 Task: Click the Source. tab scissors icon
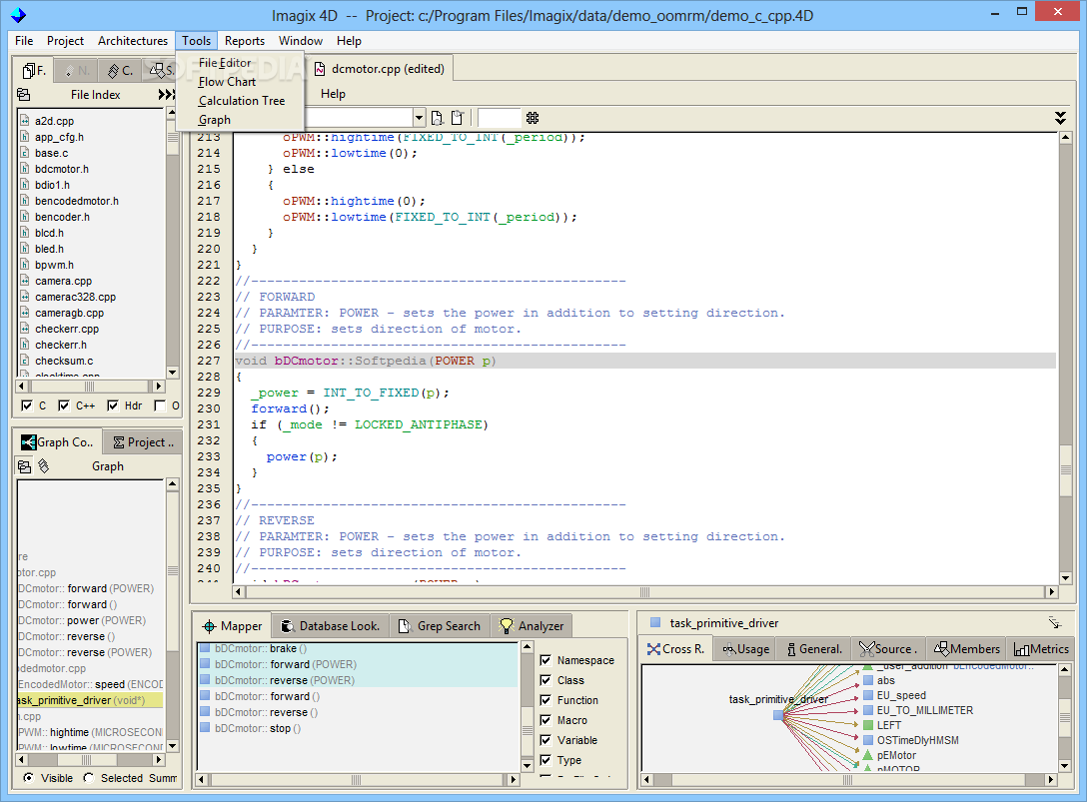coord(866,649)
